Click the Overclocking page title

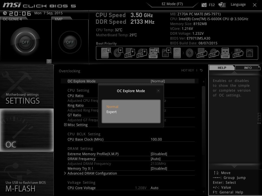tap(70, 71)
